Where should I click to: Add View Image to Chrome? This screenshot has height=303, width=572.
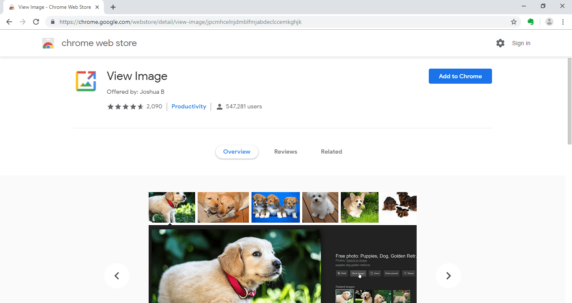tap(460, 76)
